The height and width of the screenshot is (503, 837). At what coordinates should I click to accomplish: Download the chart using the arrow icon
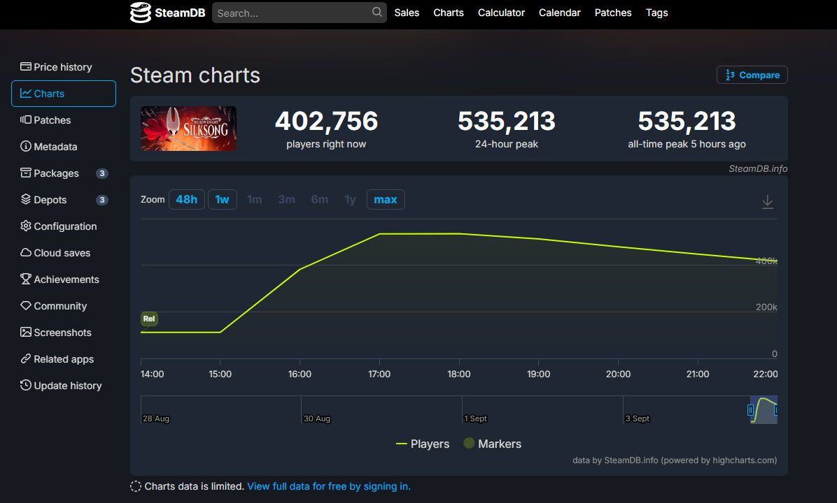tap(767, 201)
